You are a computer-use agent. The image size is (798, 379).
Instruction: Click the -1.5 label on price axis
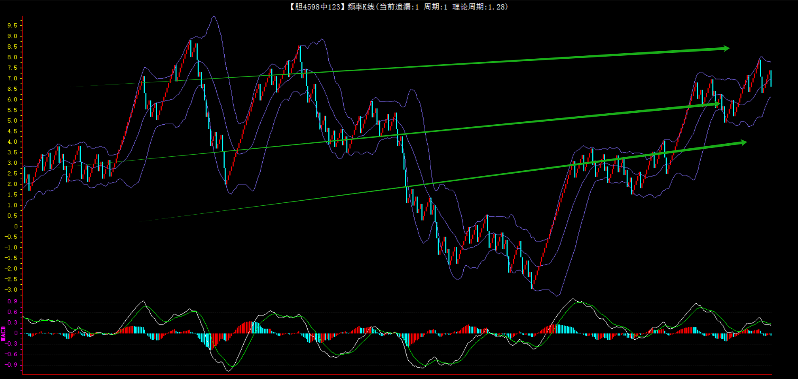click(11, 258)
